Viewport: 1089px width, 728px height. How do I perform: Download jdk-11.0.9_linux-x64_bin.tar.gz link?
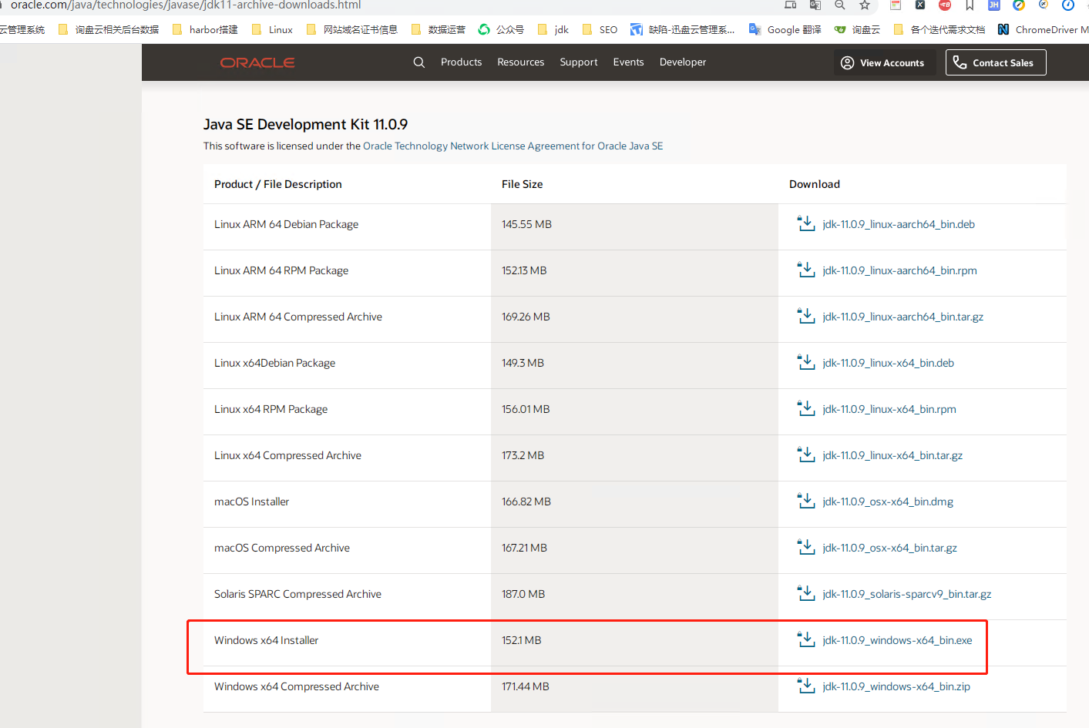[892, 455]
